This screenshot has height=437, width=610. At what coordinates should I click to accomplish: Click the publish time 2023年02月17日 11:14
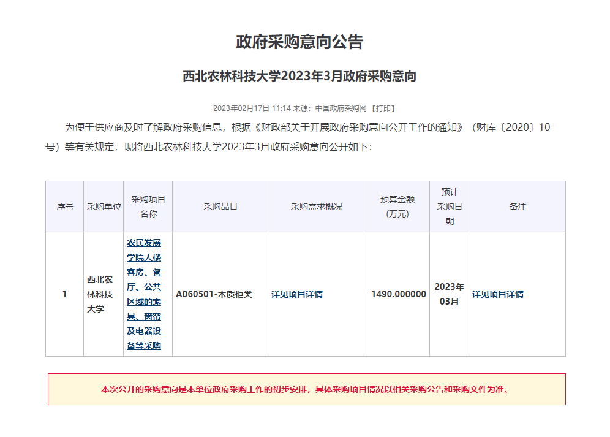pyautogui.click(x=252, y=108)
